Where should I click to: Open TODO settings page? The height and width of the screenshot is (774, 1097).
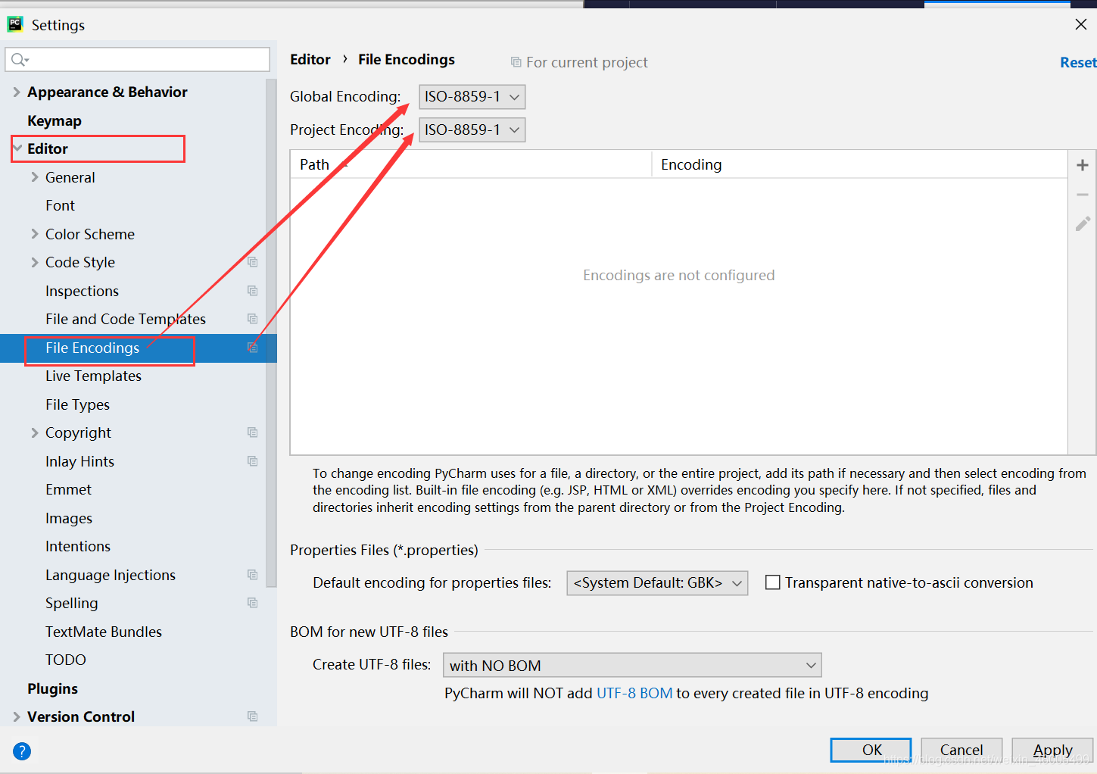coord(66,660)
